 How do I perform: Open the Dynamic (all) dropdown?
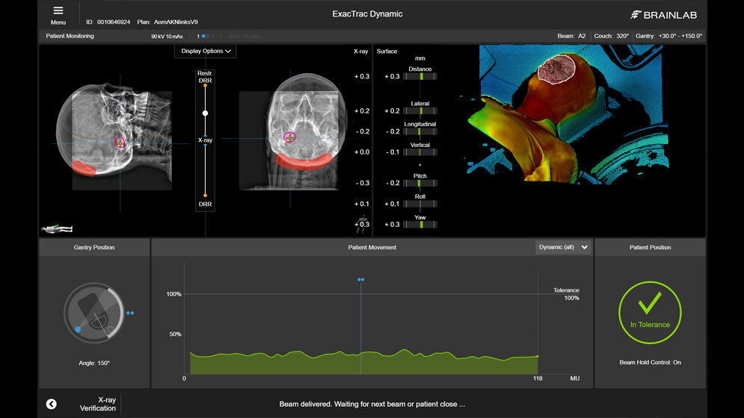[x=563, y=247]
